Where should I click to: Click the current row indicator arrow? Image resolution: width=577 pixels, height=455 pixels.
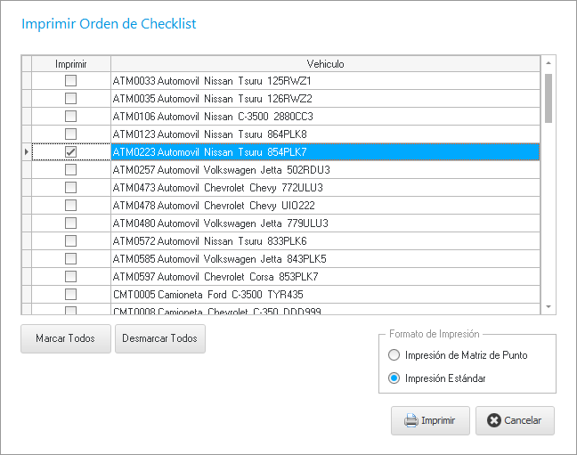pyautogui.click(x=26, y=152)
